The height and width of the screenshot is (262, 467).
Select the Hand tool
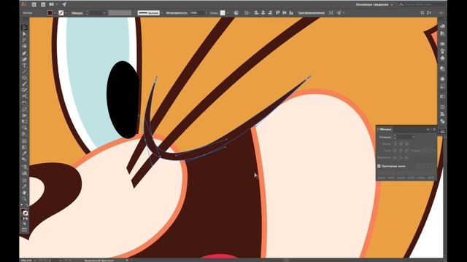point(24,193)
